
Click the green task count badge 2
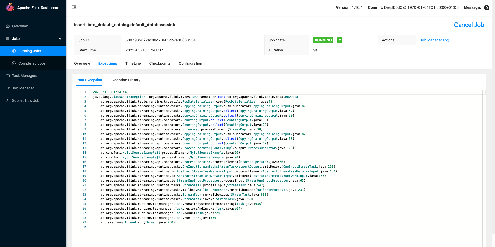point(340,40)
